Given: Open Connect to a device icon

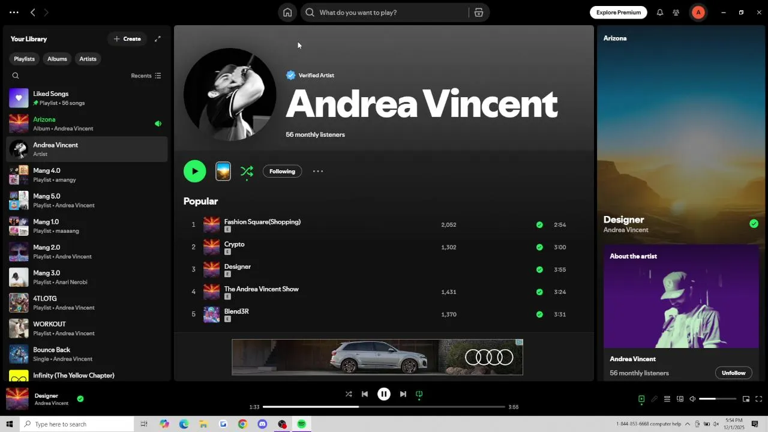Looking at the screenshot, I should 680,399.
